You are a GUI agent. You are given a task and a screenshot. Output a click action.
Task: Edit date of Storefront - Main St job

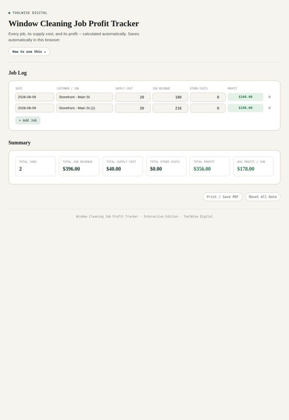(34, 97)
